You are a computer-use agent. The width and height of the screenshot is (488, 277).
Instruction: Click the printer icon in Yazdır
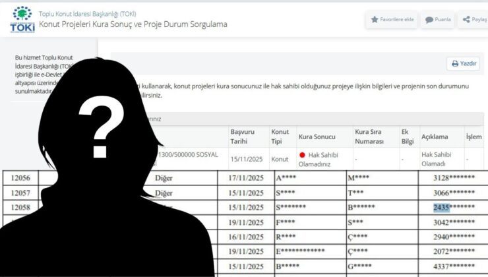(454, 64)
